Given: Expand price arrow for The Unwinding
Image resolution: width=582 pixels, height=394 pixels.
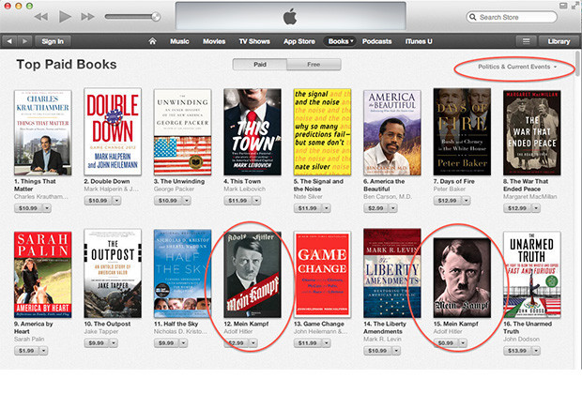Looking at the screenshot, I should click(187, 201).
